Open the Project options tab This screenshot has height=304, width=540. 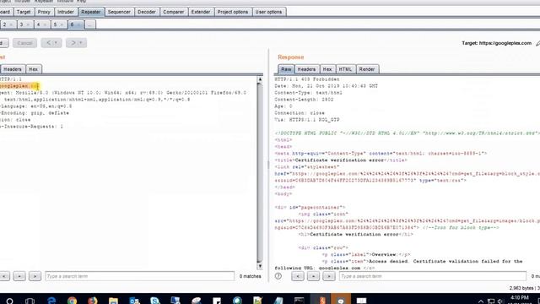(x=233, y=12)
